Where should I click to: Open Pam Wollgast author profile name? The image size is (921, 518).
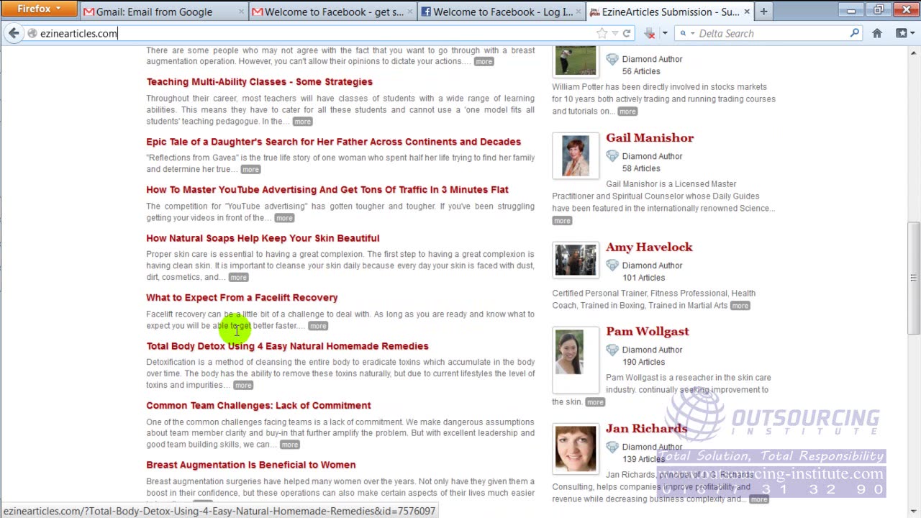click(648, 332)
